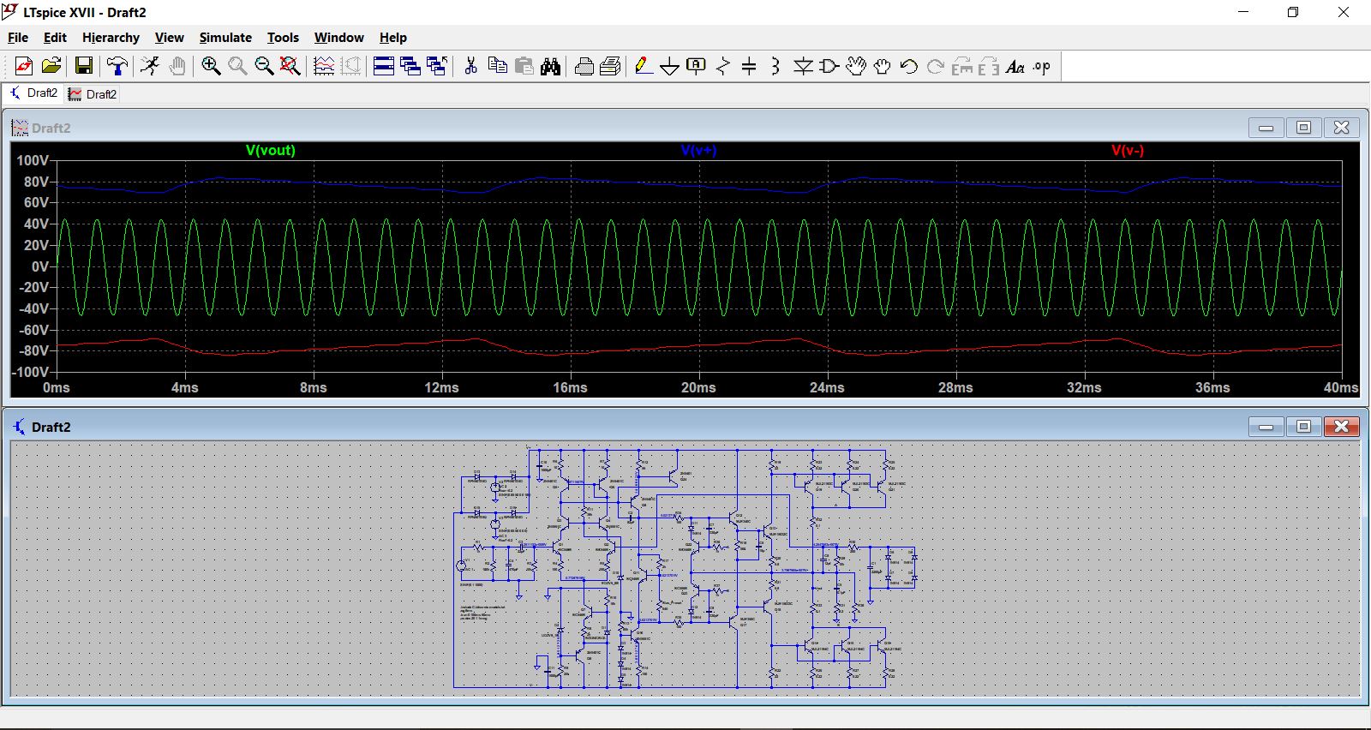
Task: Switch to the Draft2 schematic tab
Action: [33, 93]
